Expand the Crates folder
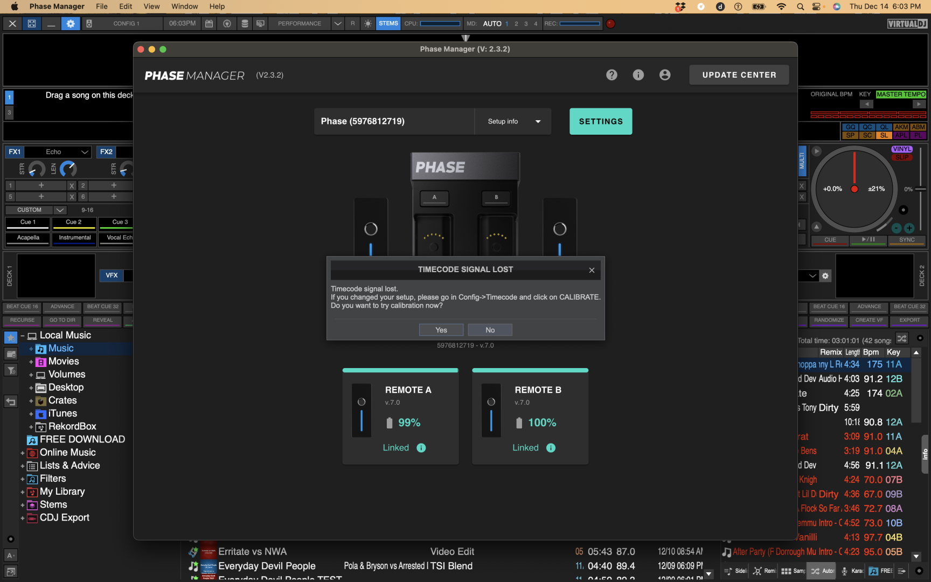 click(x=31, y=401)
